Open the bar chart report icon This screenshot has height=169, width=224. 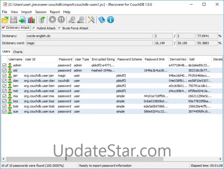[x=31, y=20]
